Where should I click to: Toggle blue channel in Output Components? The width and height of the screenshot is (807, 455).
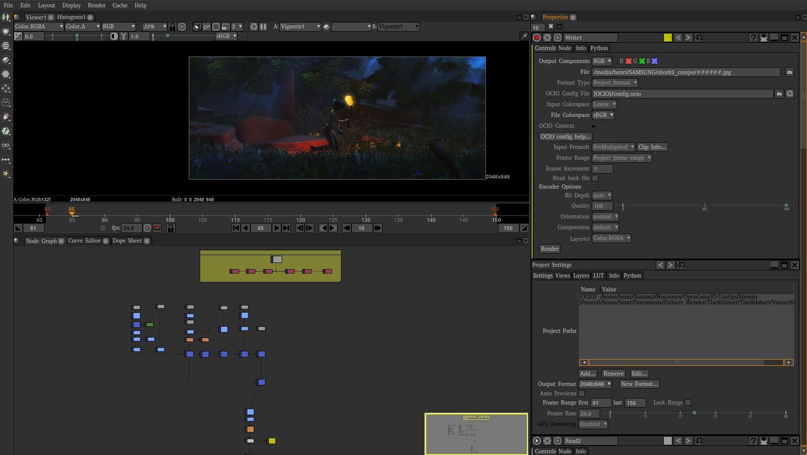point(655,61)
